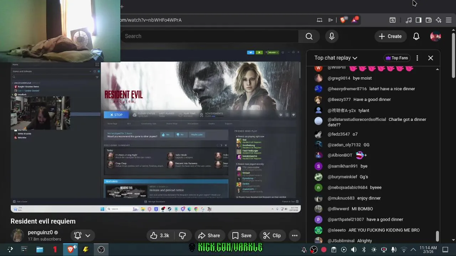Open the clipboard tray icon

[x=334, y=250]
